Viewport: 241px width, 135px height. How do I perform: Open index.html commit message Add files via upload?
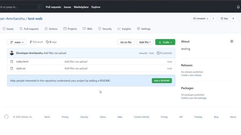(76, 61)
